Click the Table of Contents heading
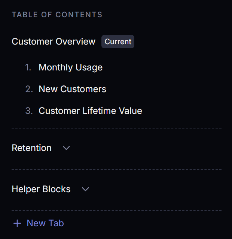The image size is (232, 239). coord(57,15)
